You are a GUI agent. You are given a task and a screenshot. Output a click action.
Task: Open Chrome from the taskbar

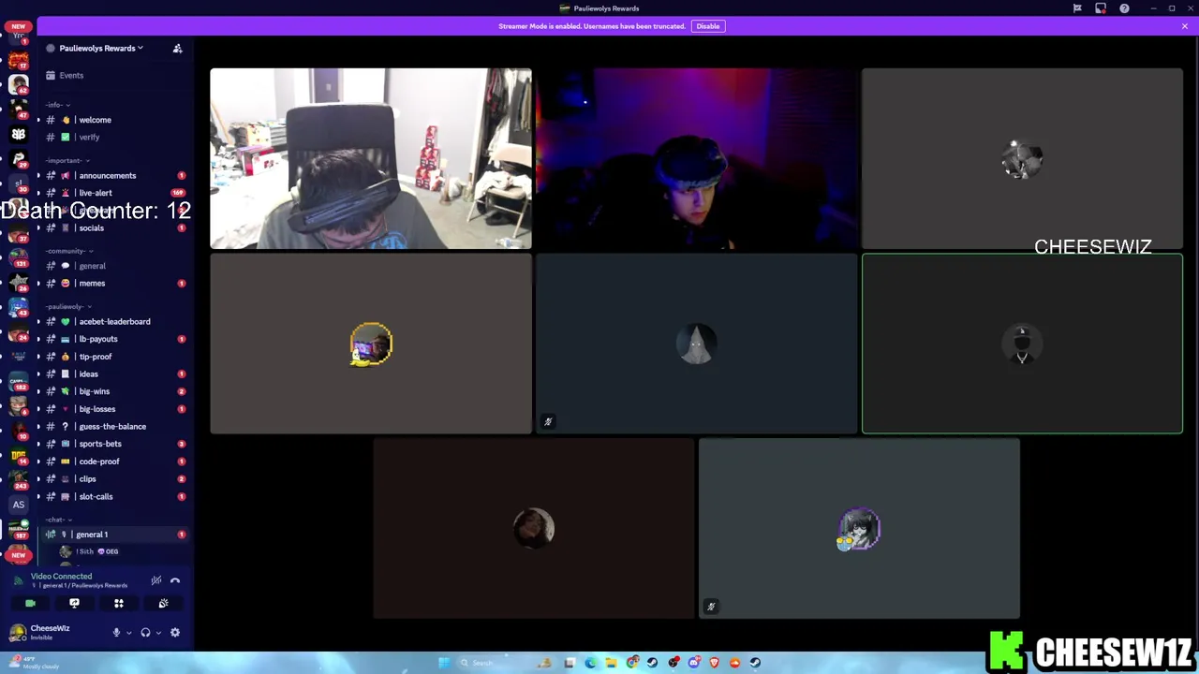tap(632, 663)
